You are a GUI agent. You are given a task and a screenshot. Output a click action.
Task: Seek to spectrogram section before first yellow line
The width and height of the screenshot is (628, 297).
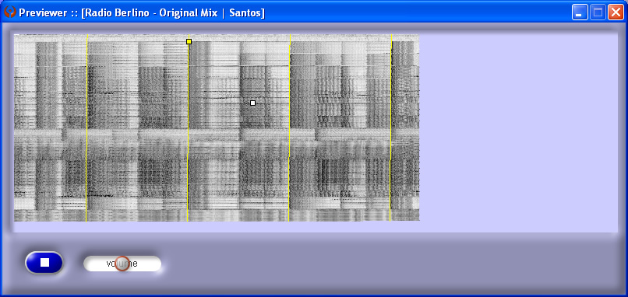pyautogui.click(x=50, y=128)
